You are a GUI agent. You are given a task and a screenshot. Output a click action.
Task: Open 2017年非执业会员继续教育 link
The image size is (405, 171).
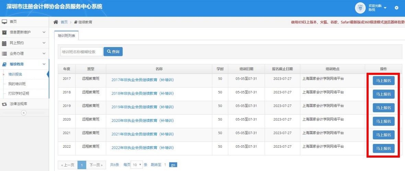[142, 80]
